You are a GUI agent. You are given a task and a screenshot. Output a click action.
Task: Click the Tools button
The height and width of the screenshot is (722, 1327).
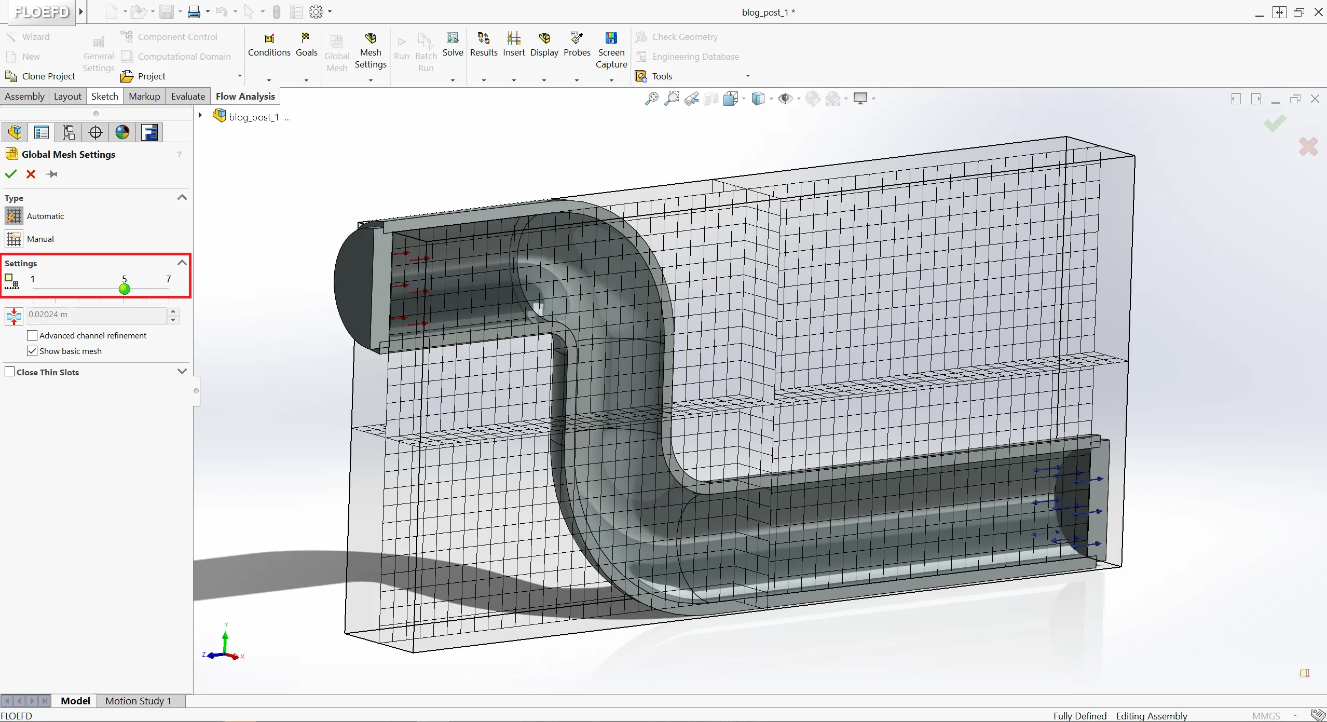(654, 76)
